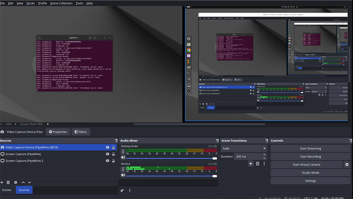Click the terminal window in the preview

click(x=74, y=63)
